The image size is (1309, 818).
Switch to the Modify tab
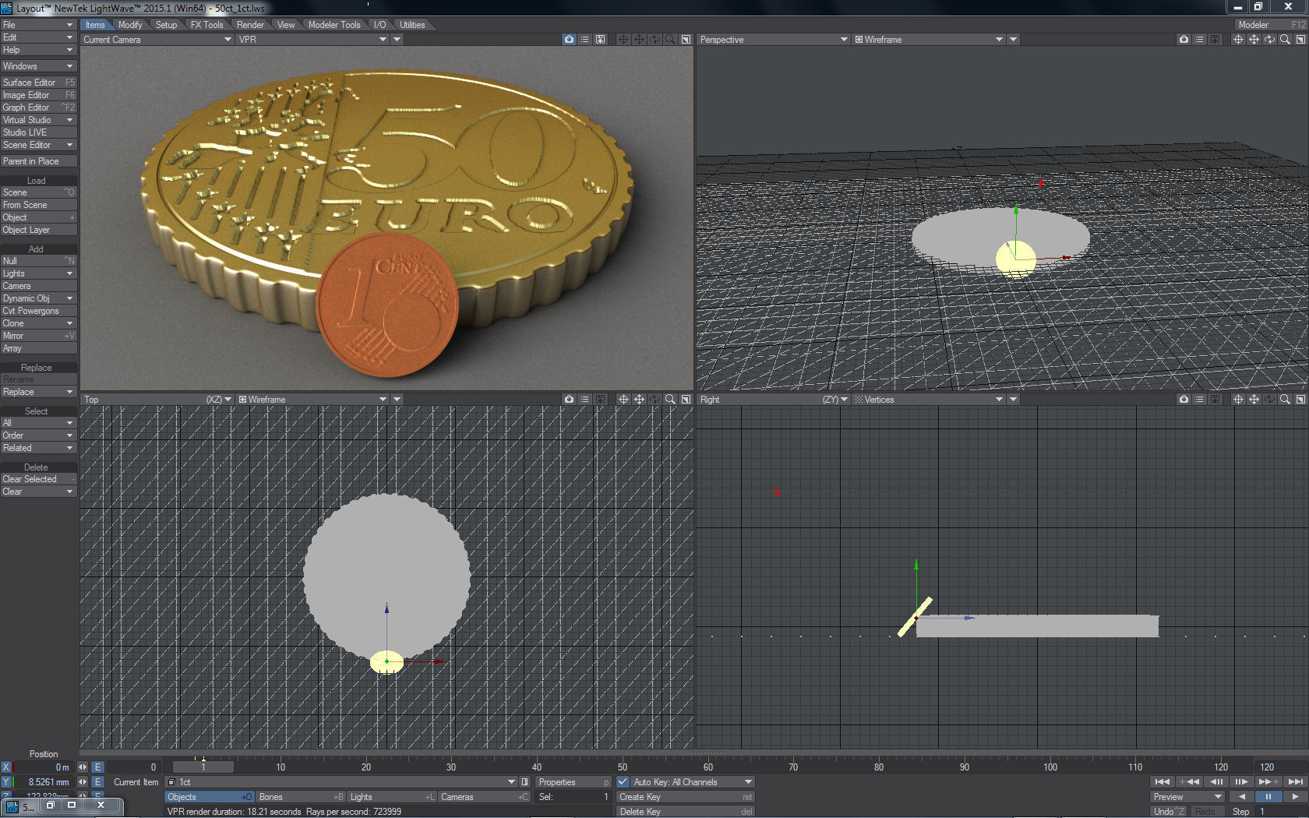coord(130,25)
